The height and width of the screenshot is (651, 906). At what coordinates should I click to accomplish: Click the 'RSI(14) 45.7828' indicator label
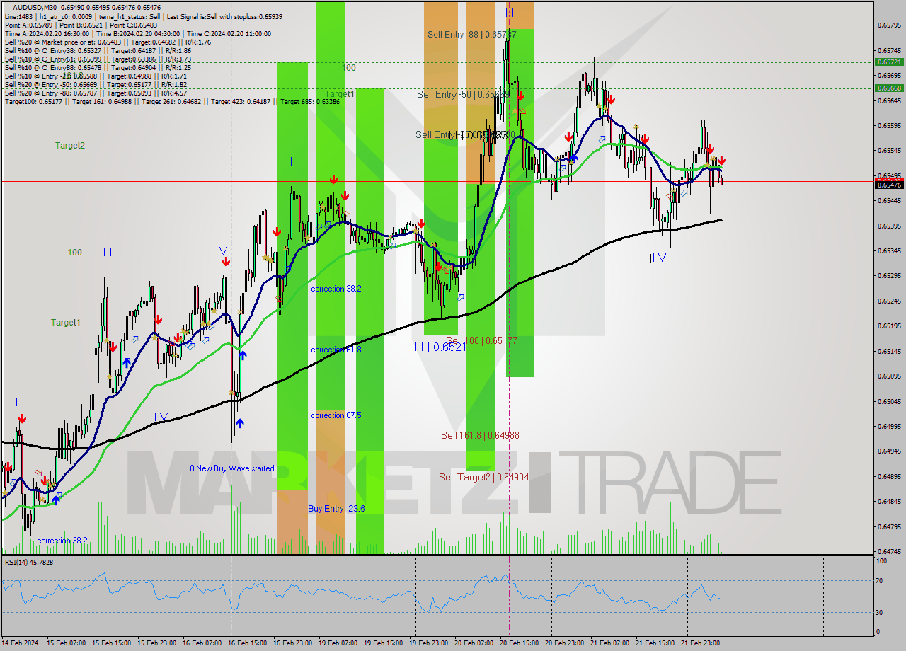pos(29,562)
